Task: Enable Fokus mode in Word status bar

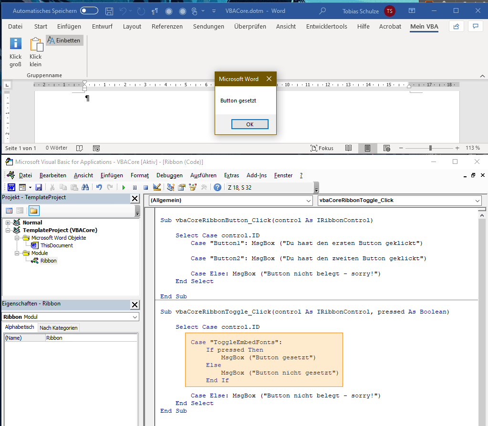Action: coord(322,148)
